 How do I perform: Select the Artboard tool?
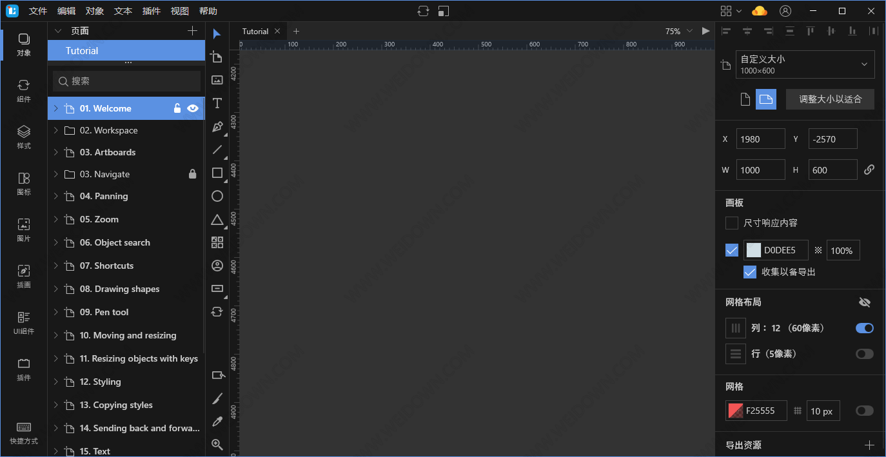click(217, 57)
